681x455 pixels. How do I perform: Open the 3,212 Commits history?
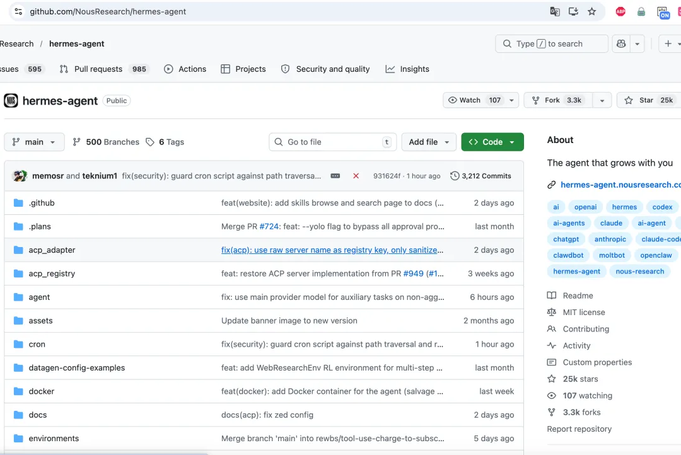[x=480, y=176]
